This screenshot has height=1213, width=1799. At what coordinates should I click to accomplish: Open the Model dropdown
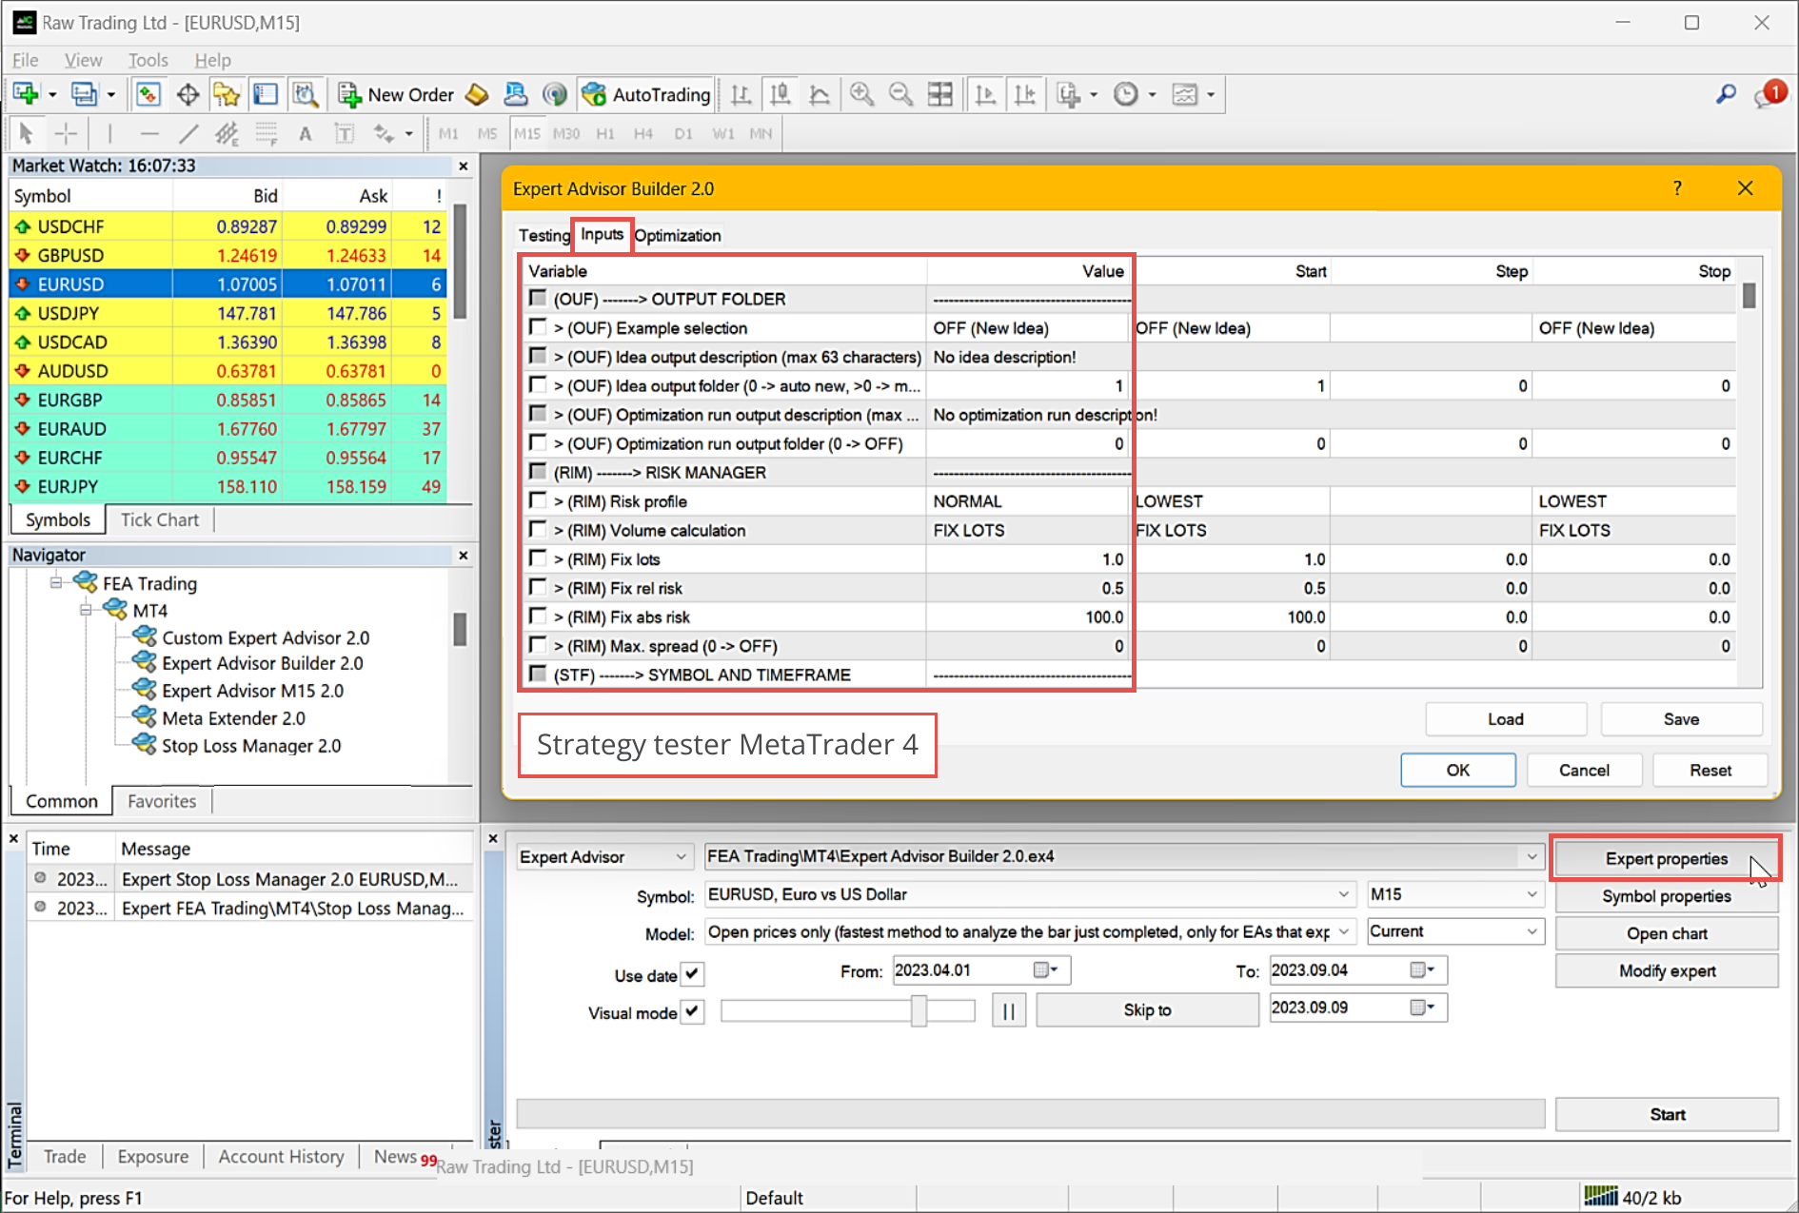(1029, 932)
